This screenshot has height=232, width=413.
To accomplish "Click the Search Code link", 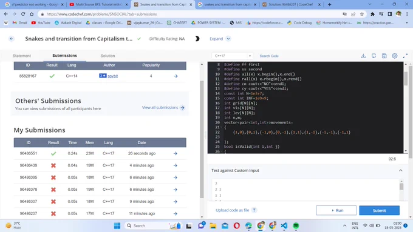I will coord(269,56).
